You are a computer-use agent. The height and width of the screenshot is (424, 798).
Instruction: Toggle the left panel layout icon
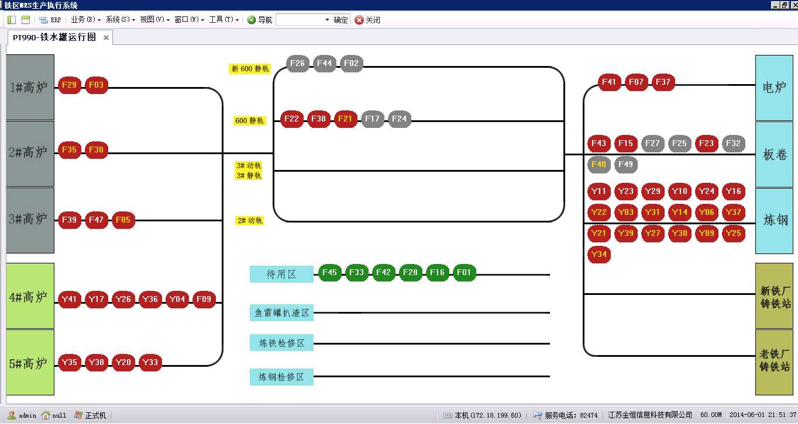coord(12,20)
